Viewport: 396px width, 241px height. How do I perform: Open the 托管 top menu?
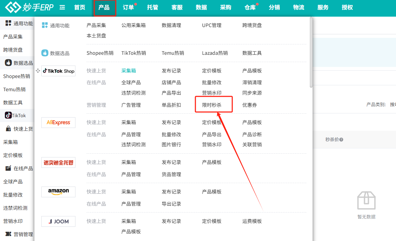153,7
